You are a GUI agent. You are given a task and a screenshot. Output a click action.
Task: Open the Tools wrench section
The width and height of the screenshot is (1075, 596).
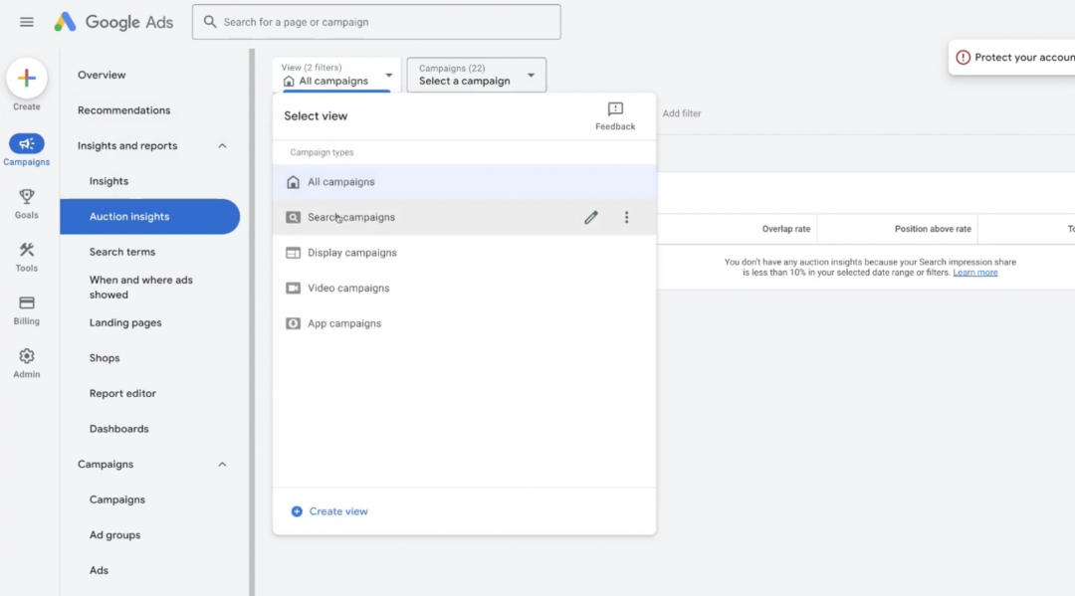pyautogui.click(x=27, y=258)
